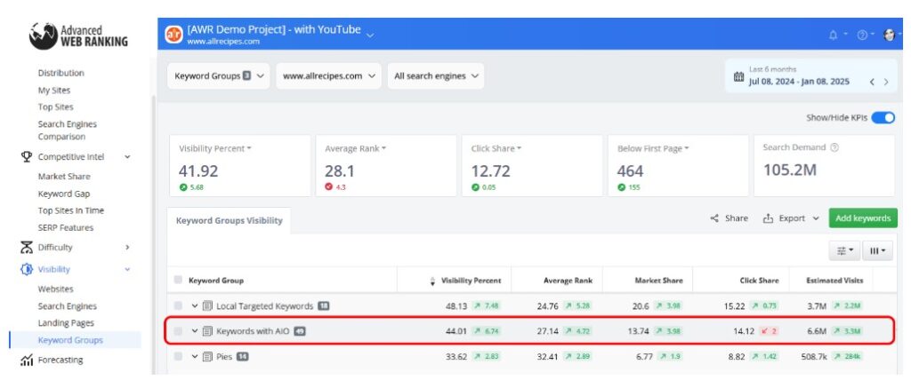Open the Below First Page KPI dropdown
The width and height of the screenshot is (911, 388).
[653, 148]
